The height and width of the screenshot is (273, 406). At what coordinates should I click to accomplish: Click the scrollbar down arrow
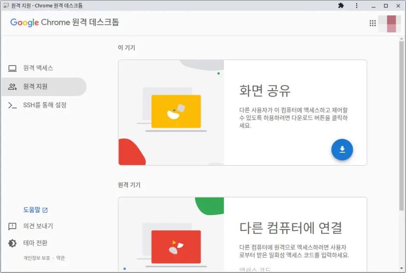point(401,269)
